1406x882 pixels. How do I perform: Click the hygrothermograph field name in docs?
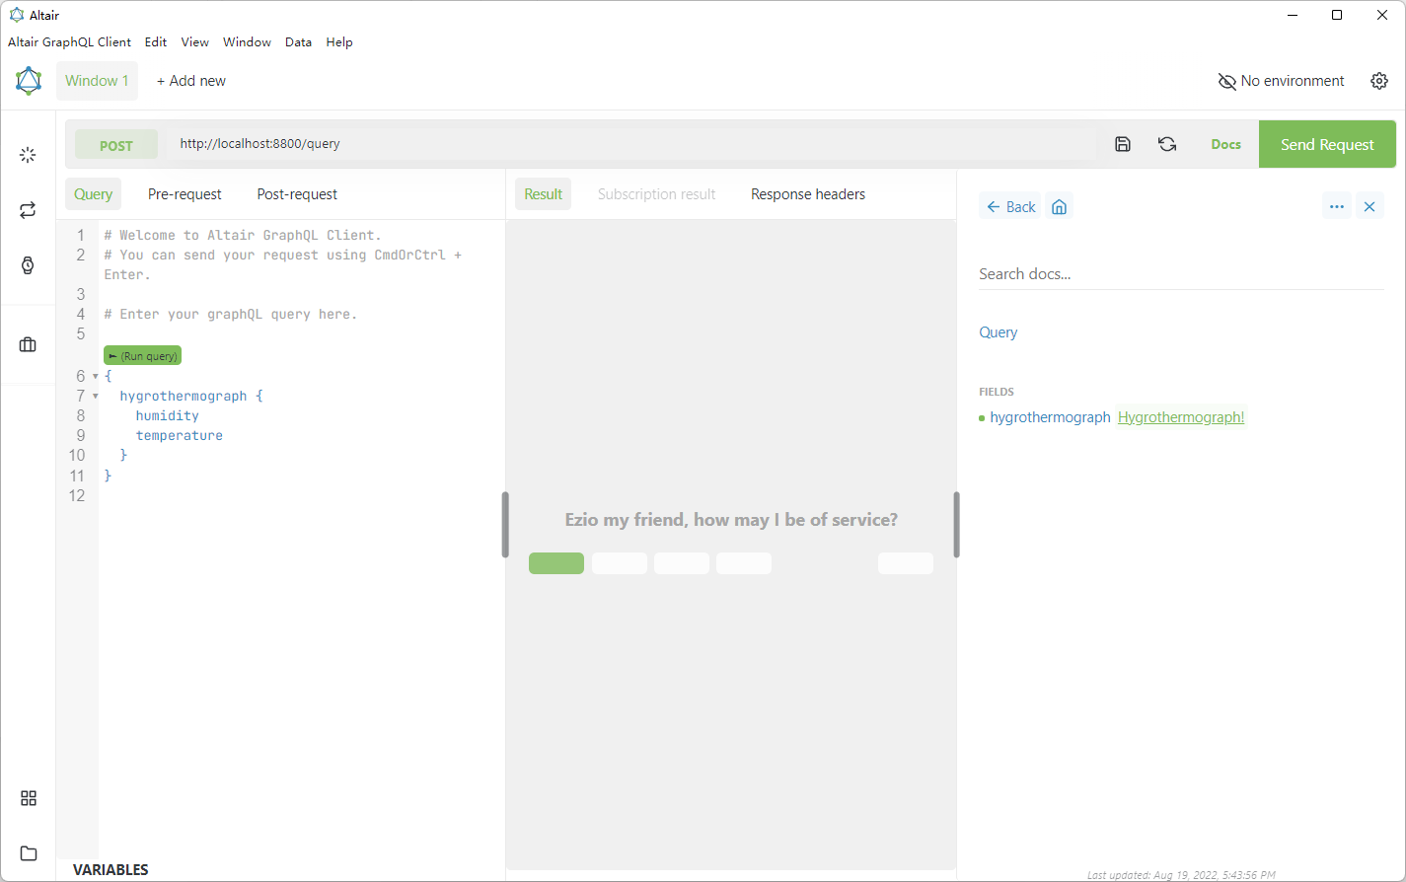tap(1050, 417)
